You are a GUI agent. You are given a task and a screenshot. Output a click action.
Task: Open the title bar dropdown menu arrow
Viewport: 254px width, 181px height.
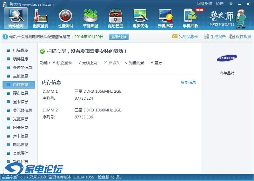tap(231, 4)
